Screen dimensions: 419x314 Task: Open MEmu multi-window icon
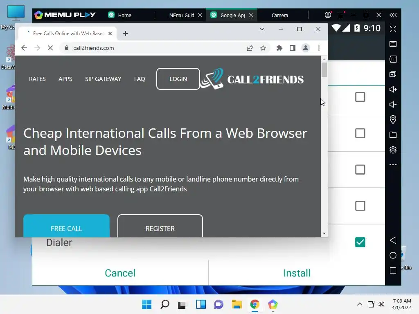[x=393, y=74]
